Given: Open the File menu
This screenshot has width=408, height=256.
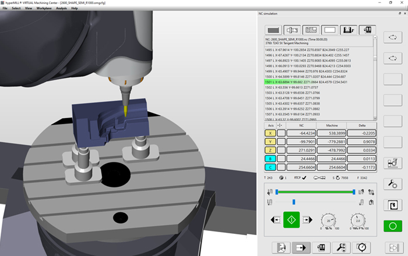Looking at the screenshot, I should point(5,8).
